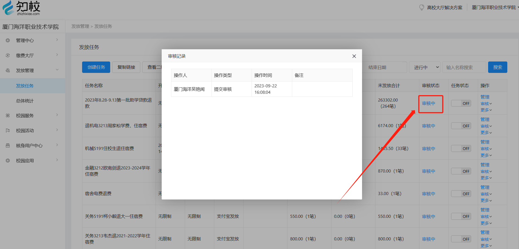The width and height of the screenshot is (519, 249).
Task: Click the 管理中心 gear icon in sidebar
Action: [8, 40]
